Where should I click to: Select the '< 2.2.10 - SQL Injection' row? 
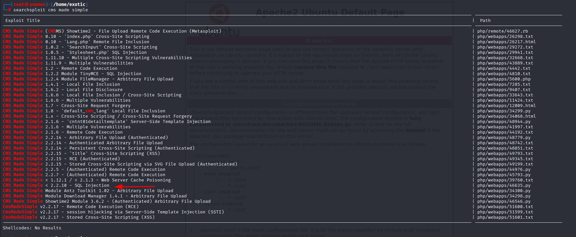tap(56, 185)
